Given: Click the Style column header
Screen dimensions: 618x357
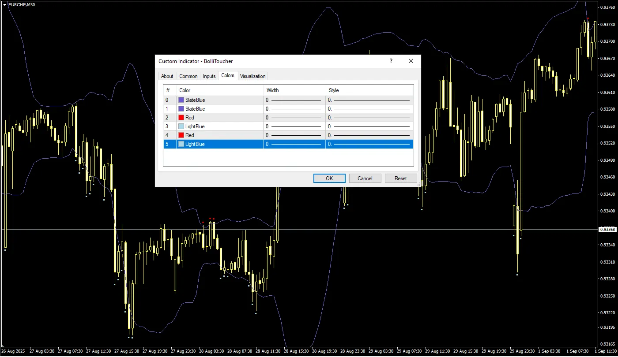Looking at the screenshot, I should (369, 90).
